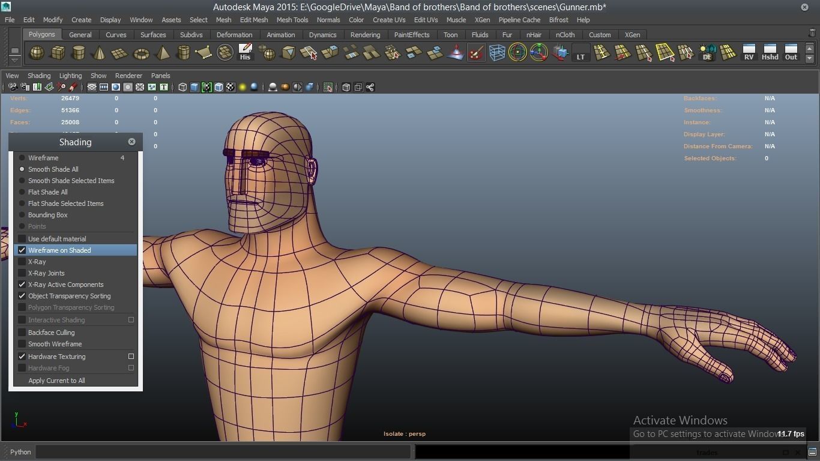
Task: Click the polygon torus shelf icon
Action: pyautogui.click(x=141, y=53)
